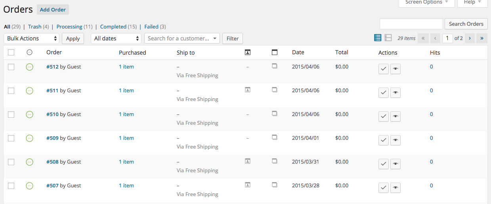Go to next page of orders
This screenshot has height=204, width=491.
tap(470, 38)
